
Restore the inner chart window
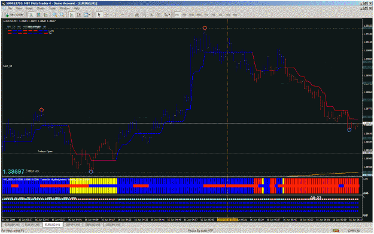pyautogui.click(x=366, y=8)
